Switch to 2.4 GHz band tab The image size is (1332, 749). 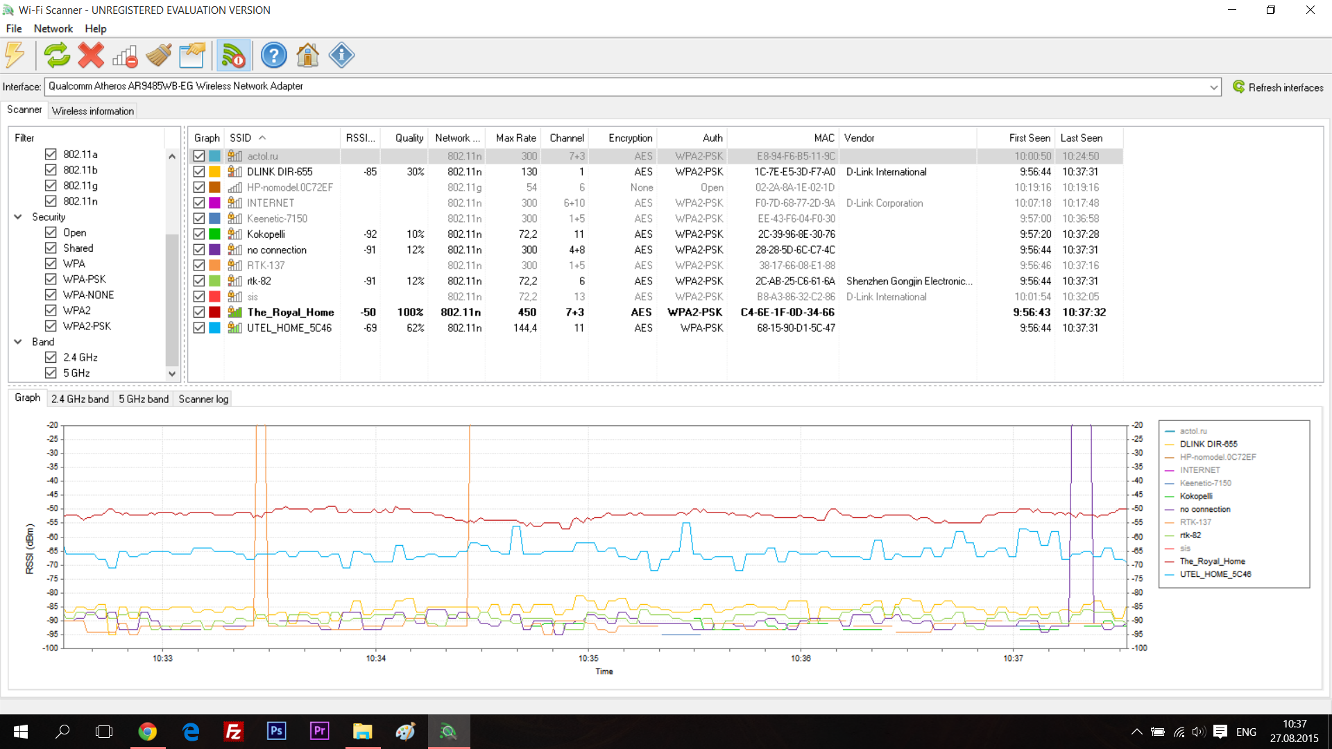pos(80,399)
